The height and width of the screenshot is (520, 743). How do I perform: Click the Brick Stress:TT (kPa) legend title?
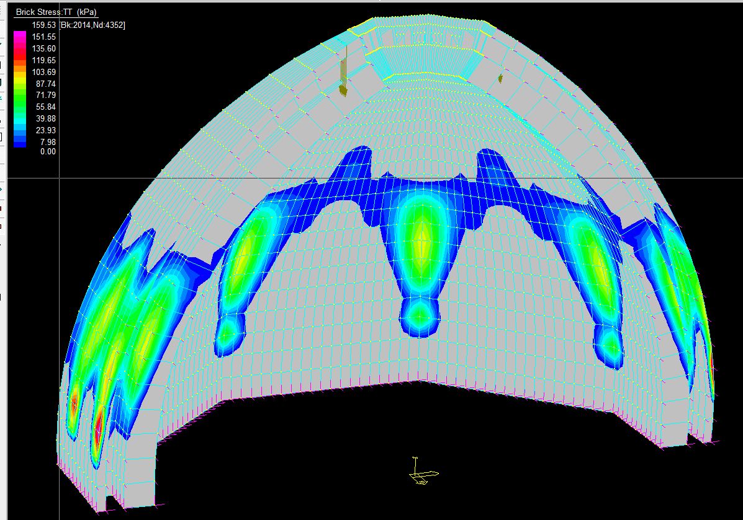56,12
